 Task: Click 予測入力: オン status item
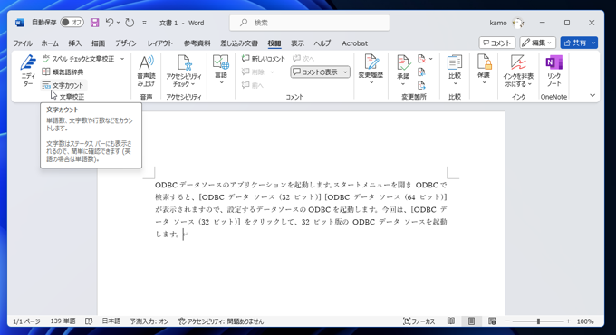tap(149, 321)
